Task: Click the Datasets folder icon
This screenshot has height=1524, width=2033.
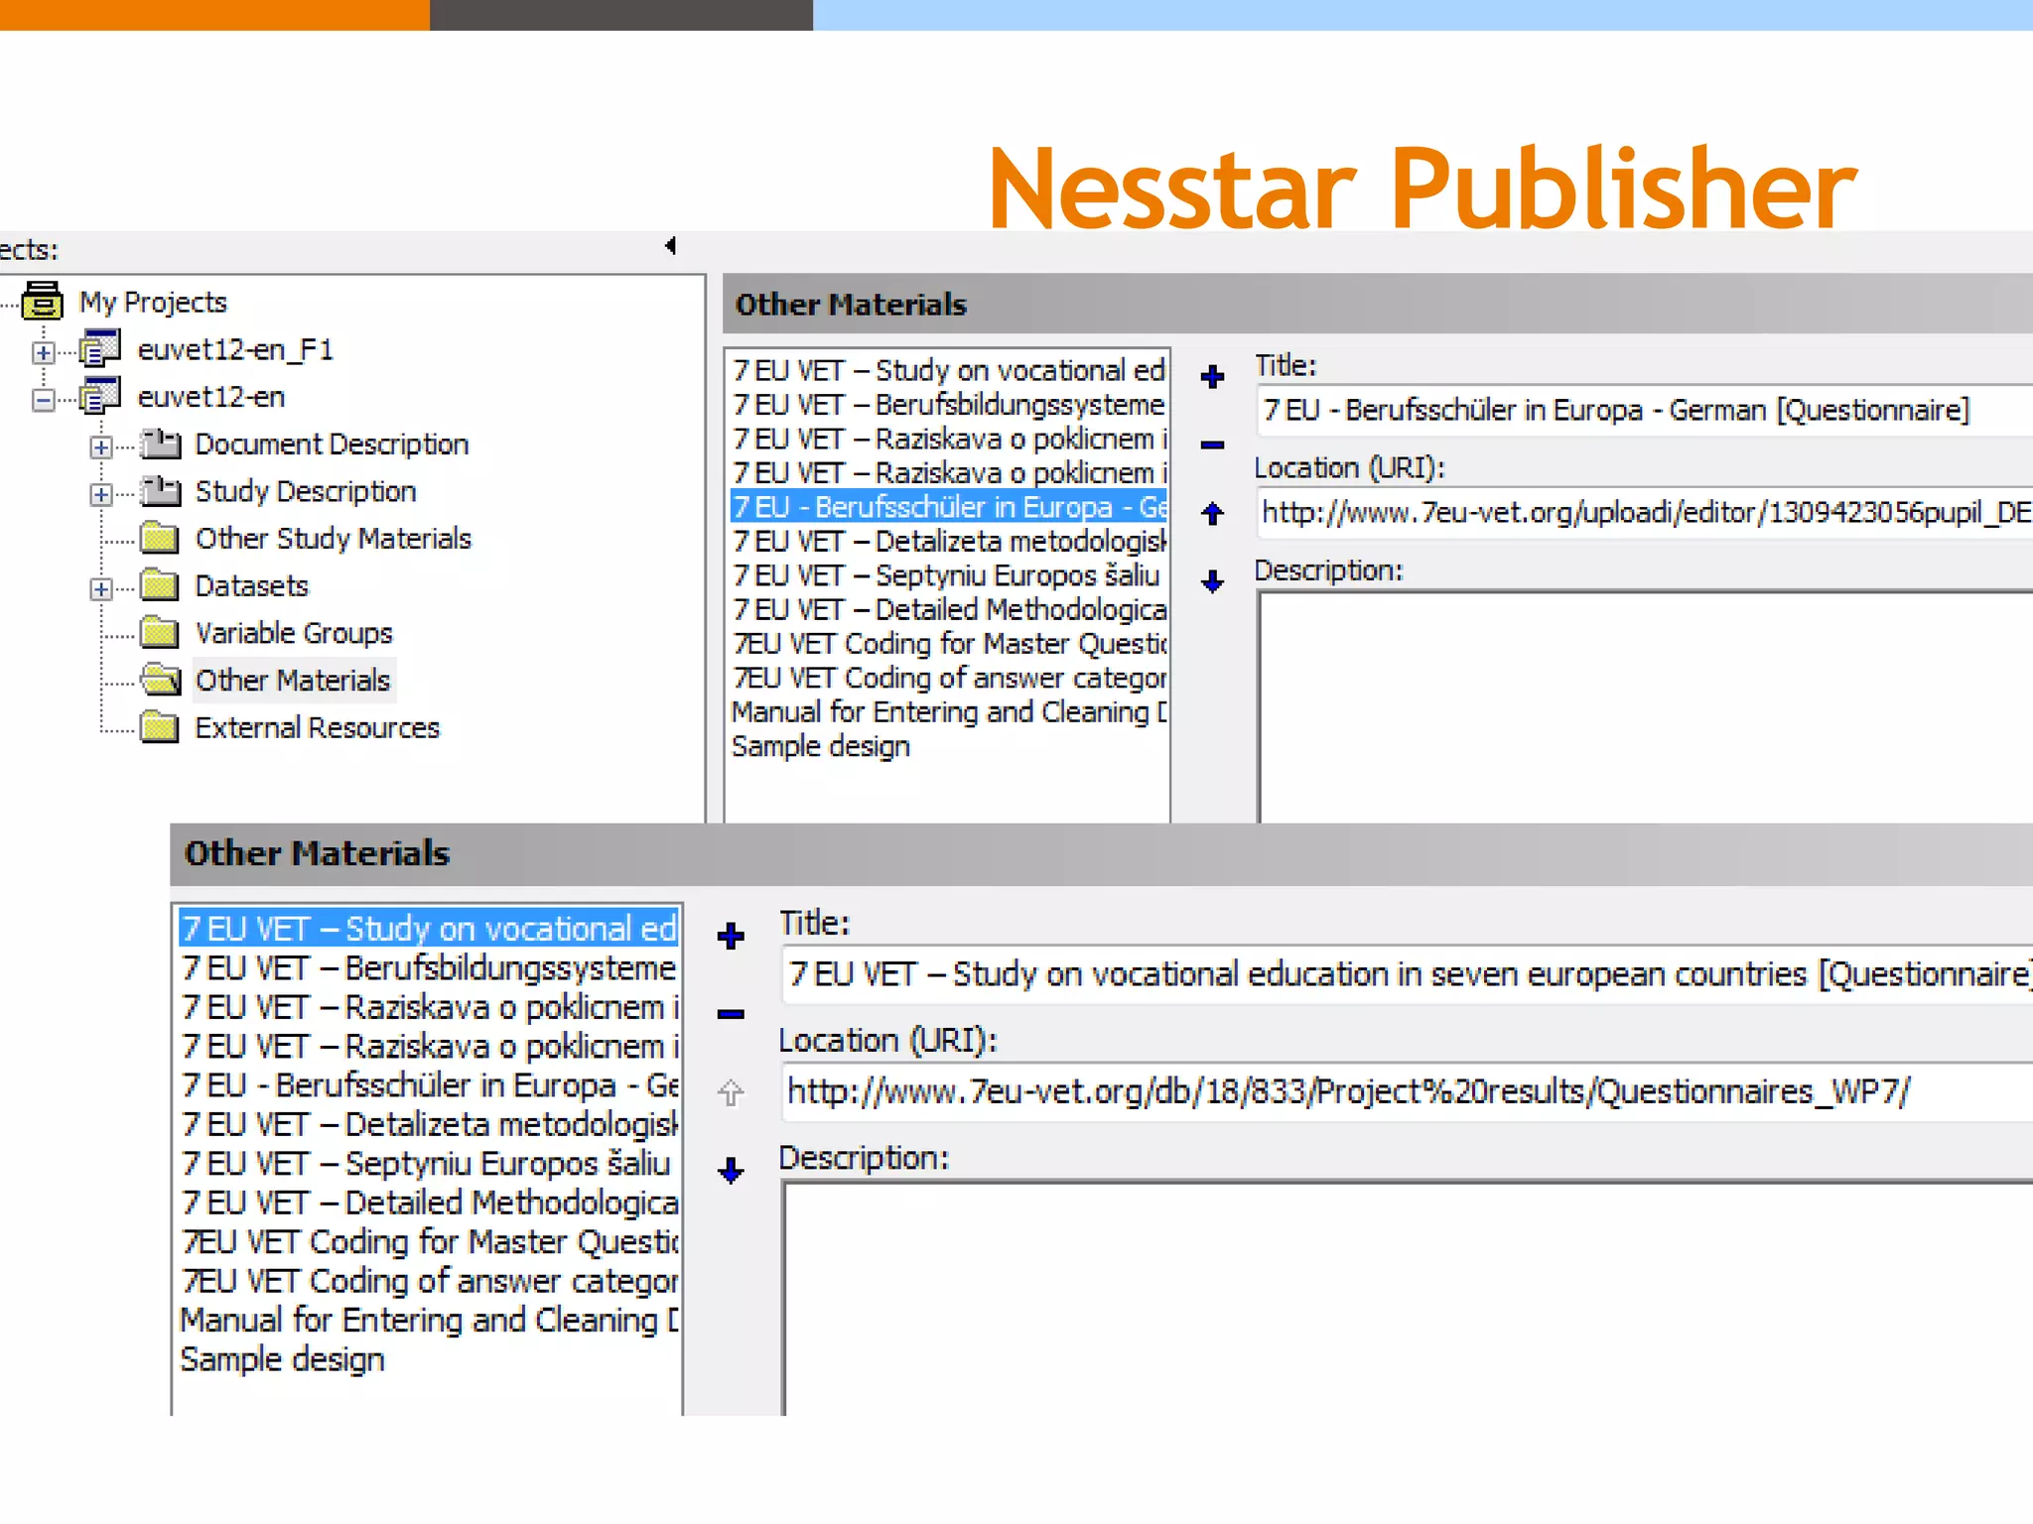Action: (160, 585)
